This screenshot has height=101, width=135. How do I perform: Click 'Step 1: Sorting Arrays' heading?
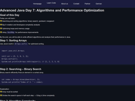pos(13,40)
